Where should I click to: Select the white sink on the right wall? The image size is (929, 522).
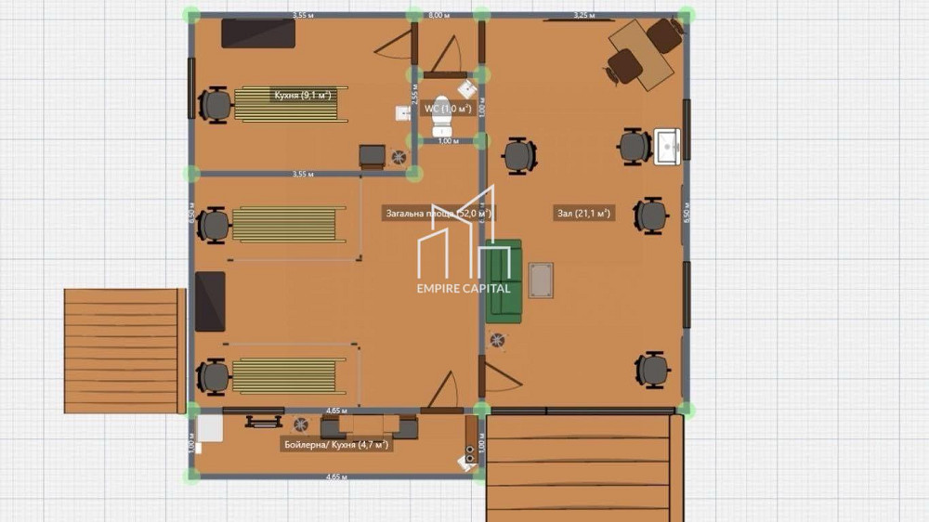pyautogui.click(x=667, y=147)
